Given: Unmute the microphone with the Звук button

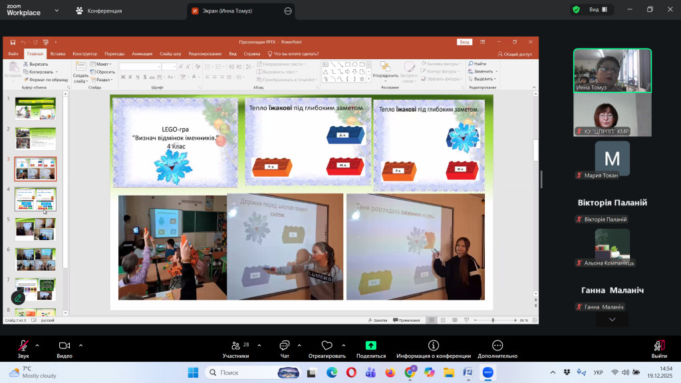Looking at the screenshot, I should pyautogui.click(x=23, y=348).
